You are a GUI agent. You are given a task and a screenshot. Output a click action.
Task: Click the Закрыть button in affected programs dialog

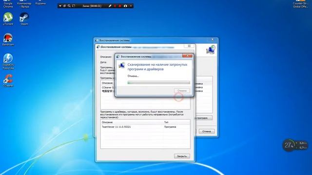(182, 156)
